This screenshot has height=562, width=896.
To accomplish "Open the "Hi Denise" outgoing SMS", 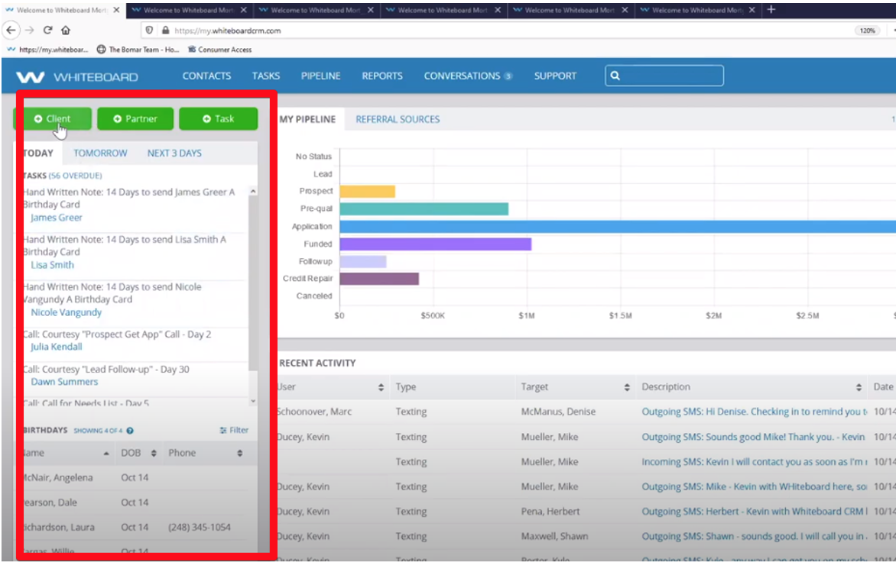I will [x=754, y=412].
